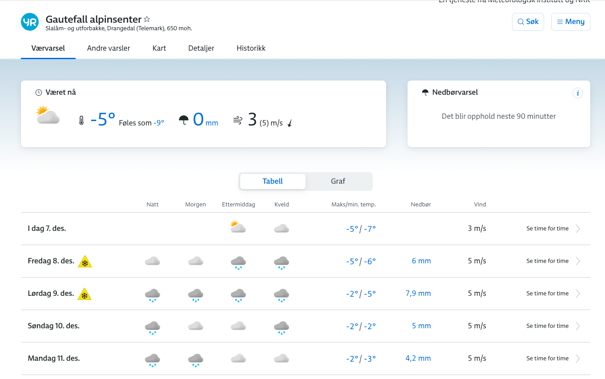Click Lørdag's Natt snow icon
The width and height of the screenshot is (605, 379).
pyautogui.click(x=153, y=295)
